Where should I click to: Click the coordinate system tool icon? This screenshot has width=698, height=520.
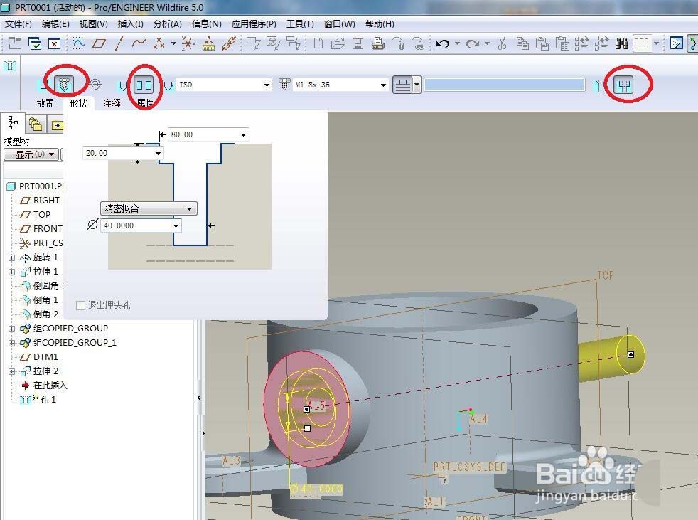[x=188, y=43]
